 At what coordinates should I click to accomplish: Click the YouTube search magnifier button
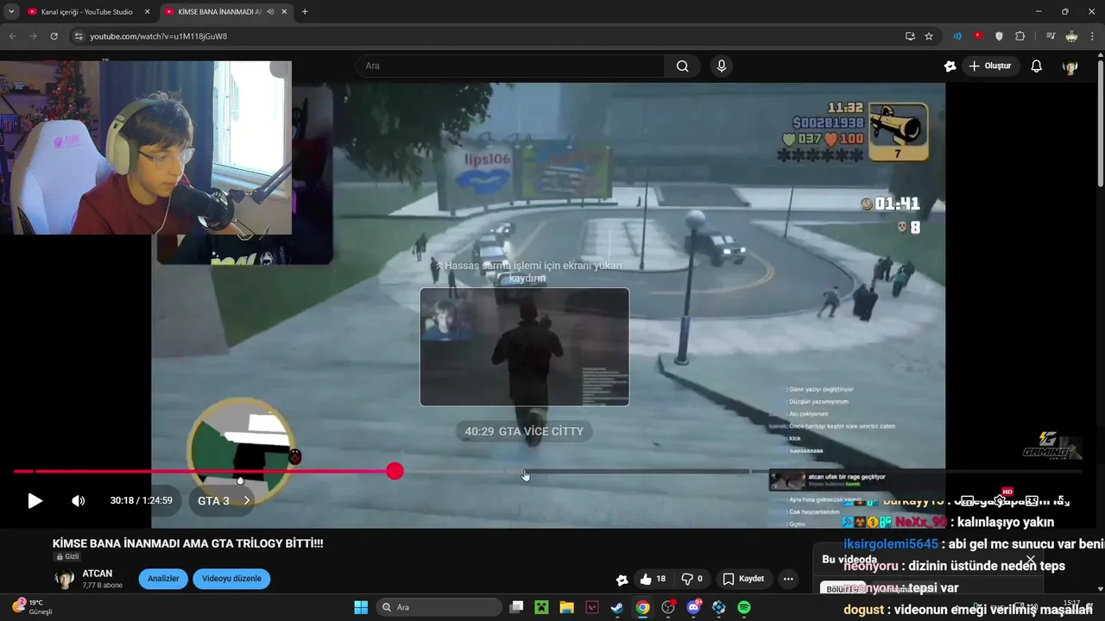(683, 66)
